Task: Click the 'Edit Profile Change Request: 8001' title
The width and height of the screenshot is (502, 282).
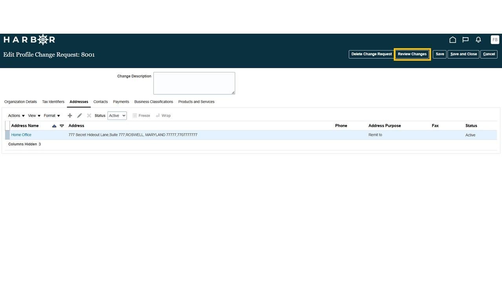Action: coord(49,54)
